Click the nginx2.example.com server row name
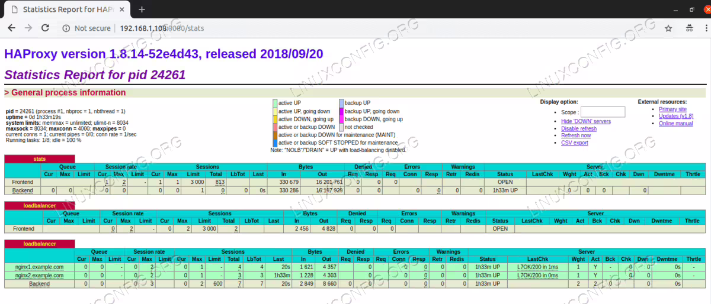 click(39, 276)
